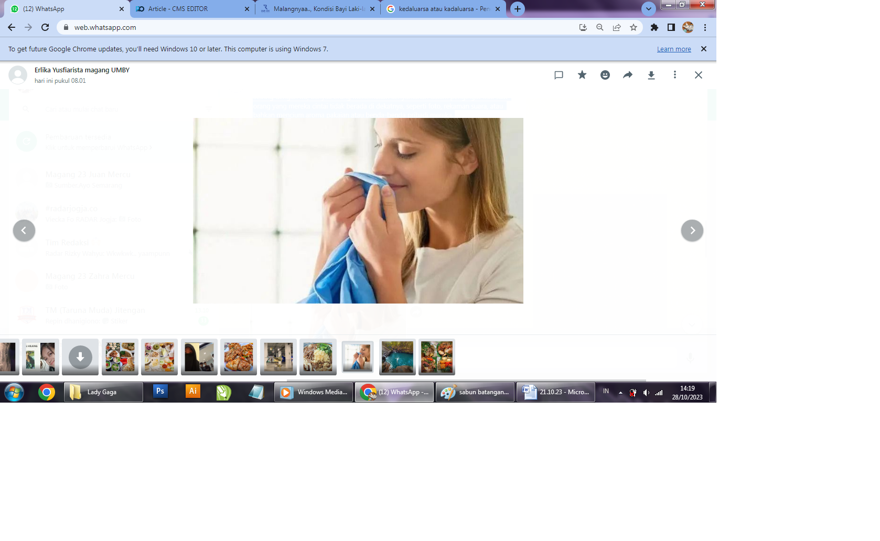Viewport: 880px width, 541px height.
Task: Show hidden system tray icons
Action: coord(620,392)
